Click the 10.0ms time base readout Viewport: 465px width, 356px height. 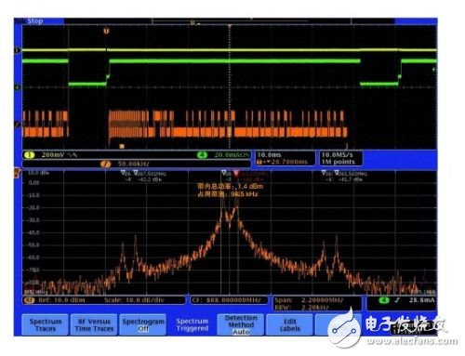click(x=269, y=154)
